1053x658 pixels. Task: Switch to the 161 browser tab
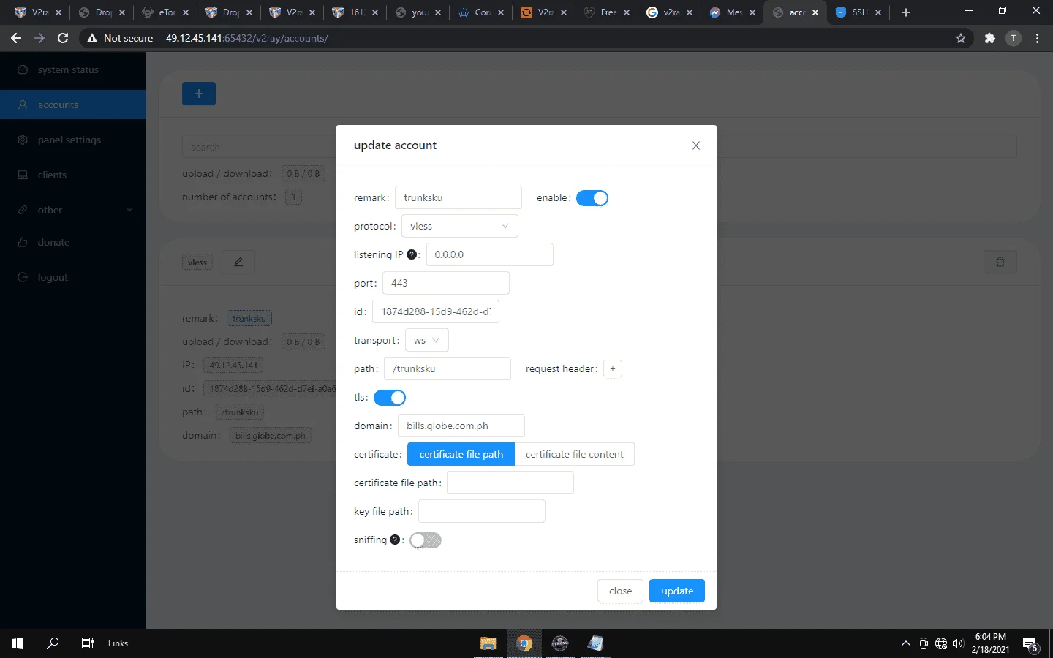coord(355,12)
